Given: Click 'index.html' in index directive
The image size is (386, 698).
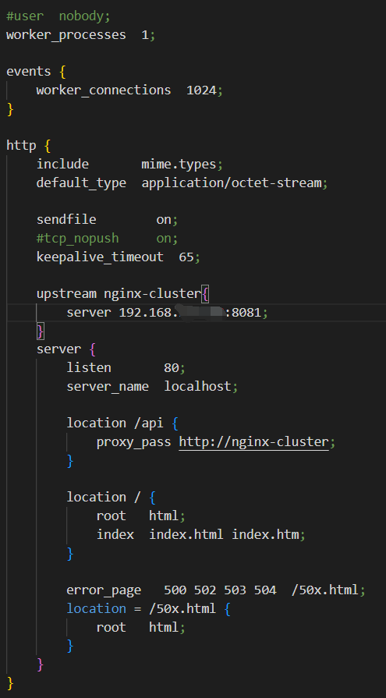Looking at the screenshot, I should pos(186,534).
